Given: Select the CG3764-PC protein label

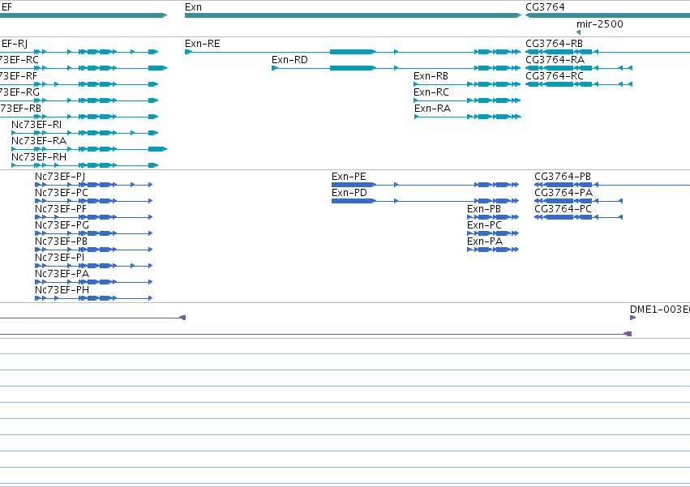Looking at the screenshot, I should tap(563, 209).
